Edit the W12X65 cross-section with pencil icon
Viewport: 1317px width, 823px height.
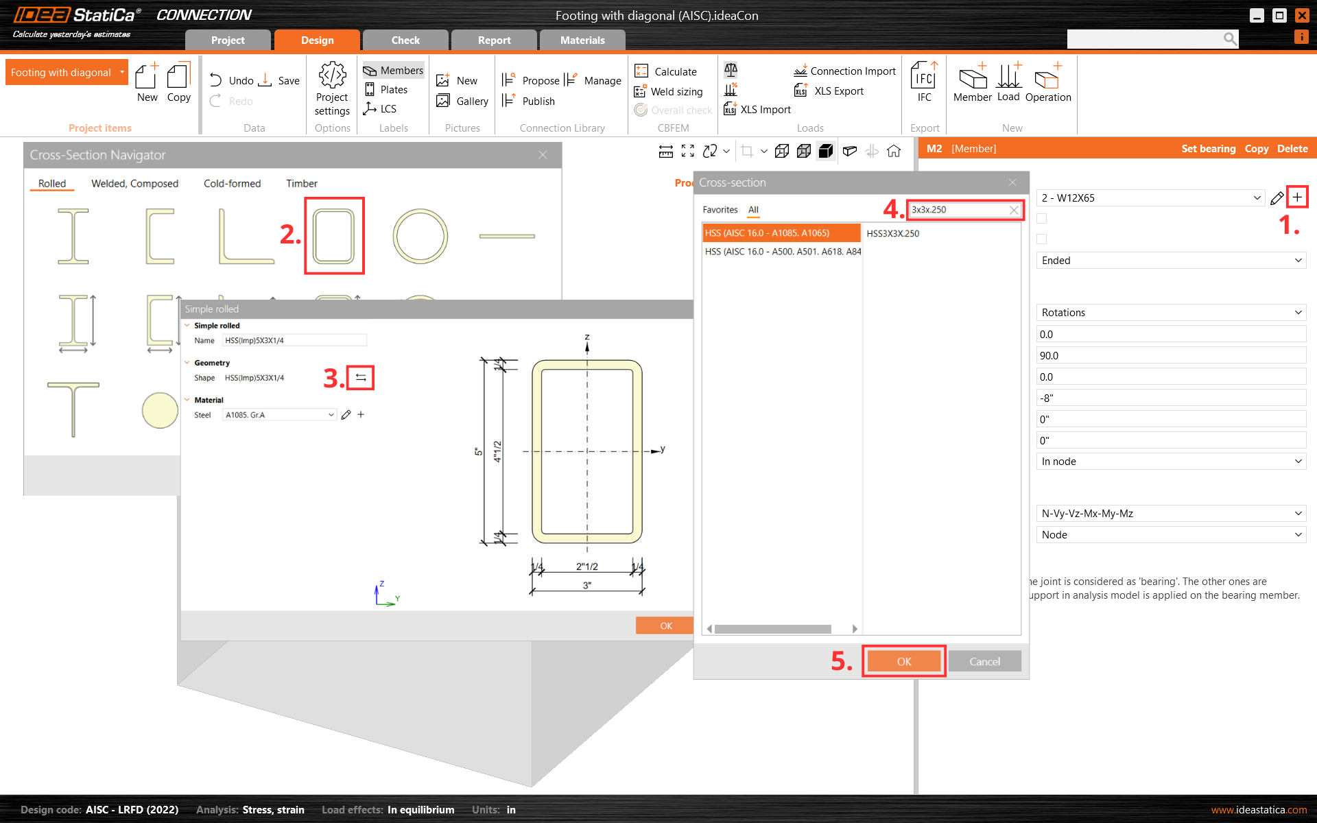pos(1277,198)
